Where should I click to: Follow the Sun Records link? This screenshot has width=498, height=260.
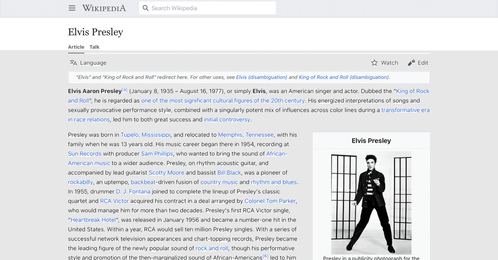[85, 154]
